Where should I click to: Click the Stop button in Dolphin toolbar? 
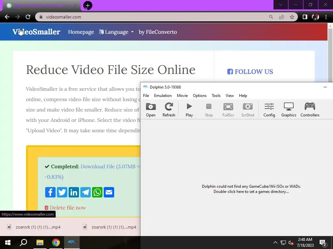click(x=208, y=110)
